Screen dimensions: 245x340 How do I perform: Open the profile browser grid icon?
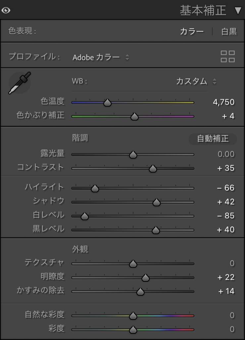(228, 57)
